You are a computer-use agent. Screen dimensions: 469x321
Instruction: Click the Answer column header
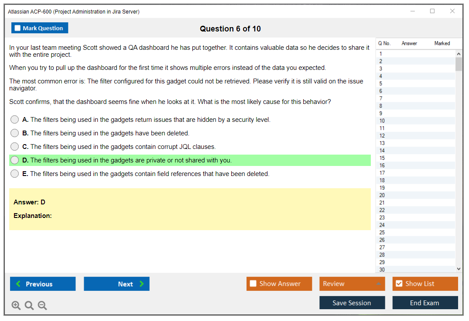pyautogui.click(x=409, y=43)
